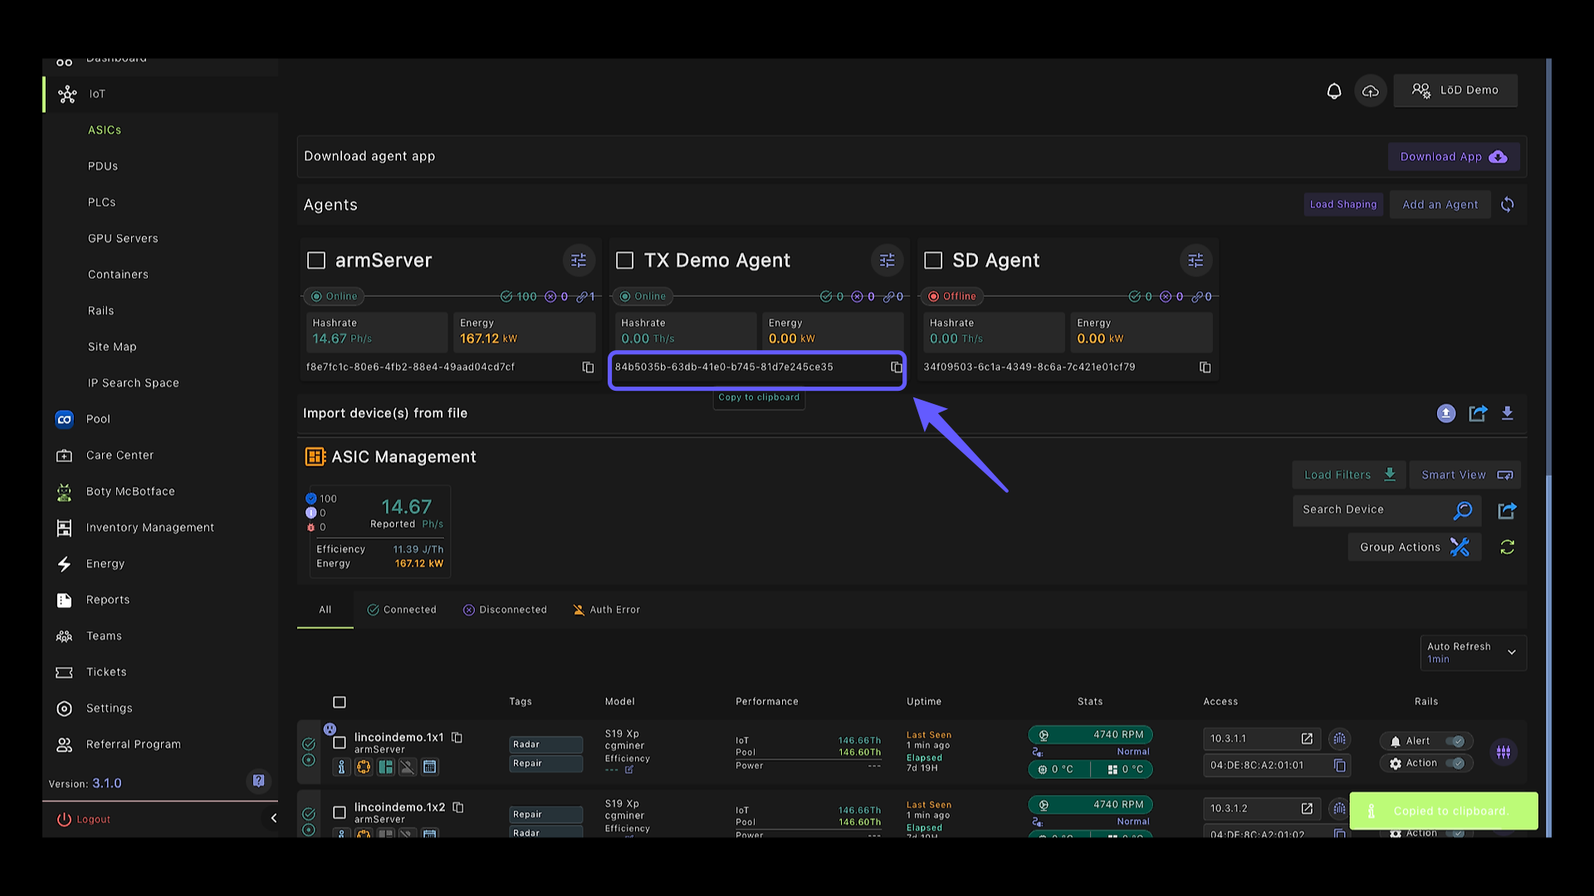Refresh the ASIC device list

1508,547
